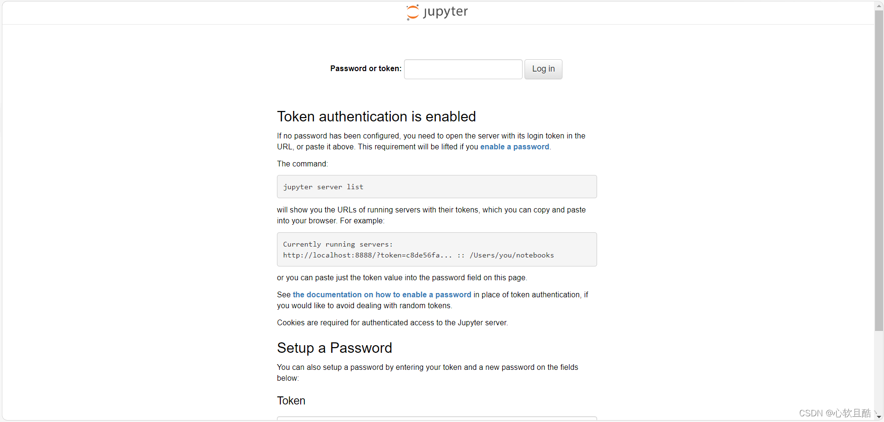This screenshot has width=884, height=422.
Task: Open the enable a password link
Action: [514, 147]
